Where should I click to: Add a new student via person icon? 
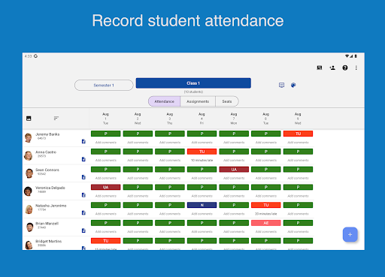coord(332,68)
